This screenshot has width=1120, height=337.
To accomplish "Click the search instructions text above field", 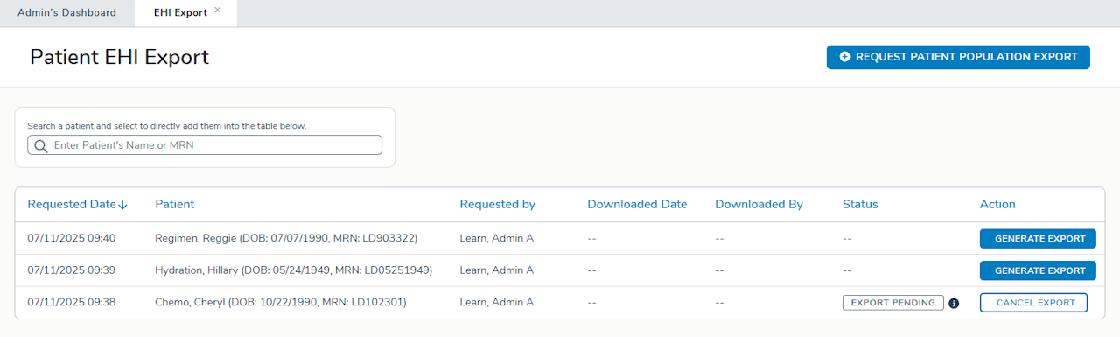I will 166,126.
